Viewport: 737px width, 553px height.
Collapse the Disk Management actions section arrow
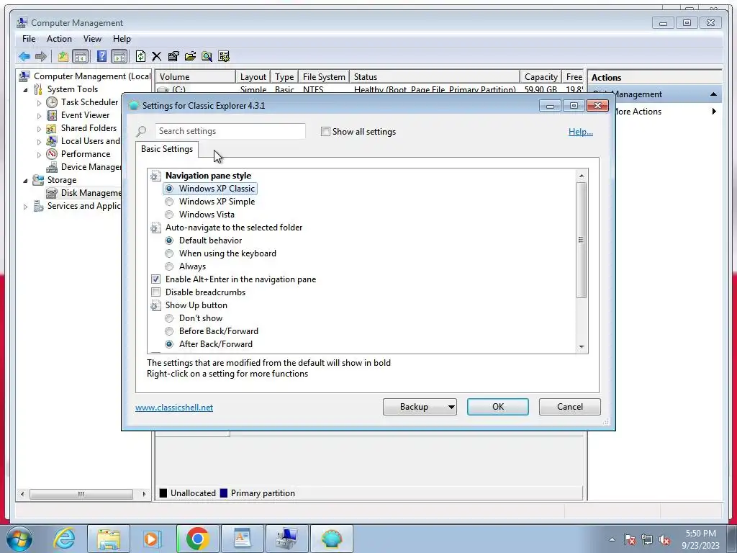[x=713, y=94]
